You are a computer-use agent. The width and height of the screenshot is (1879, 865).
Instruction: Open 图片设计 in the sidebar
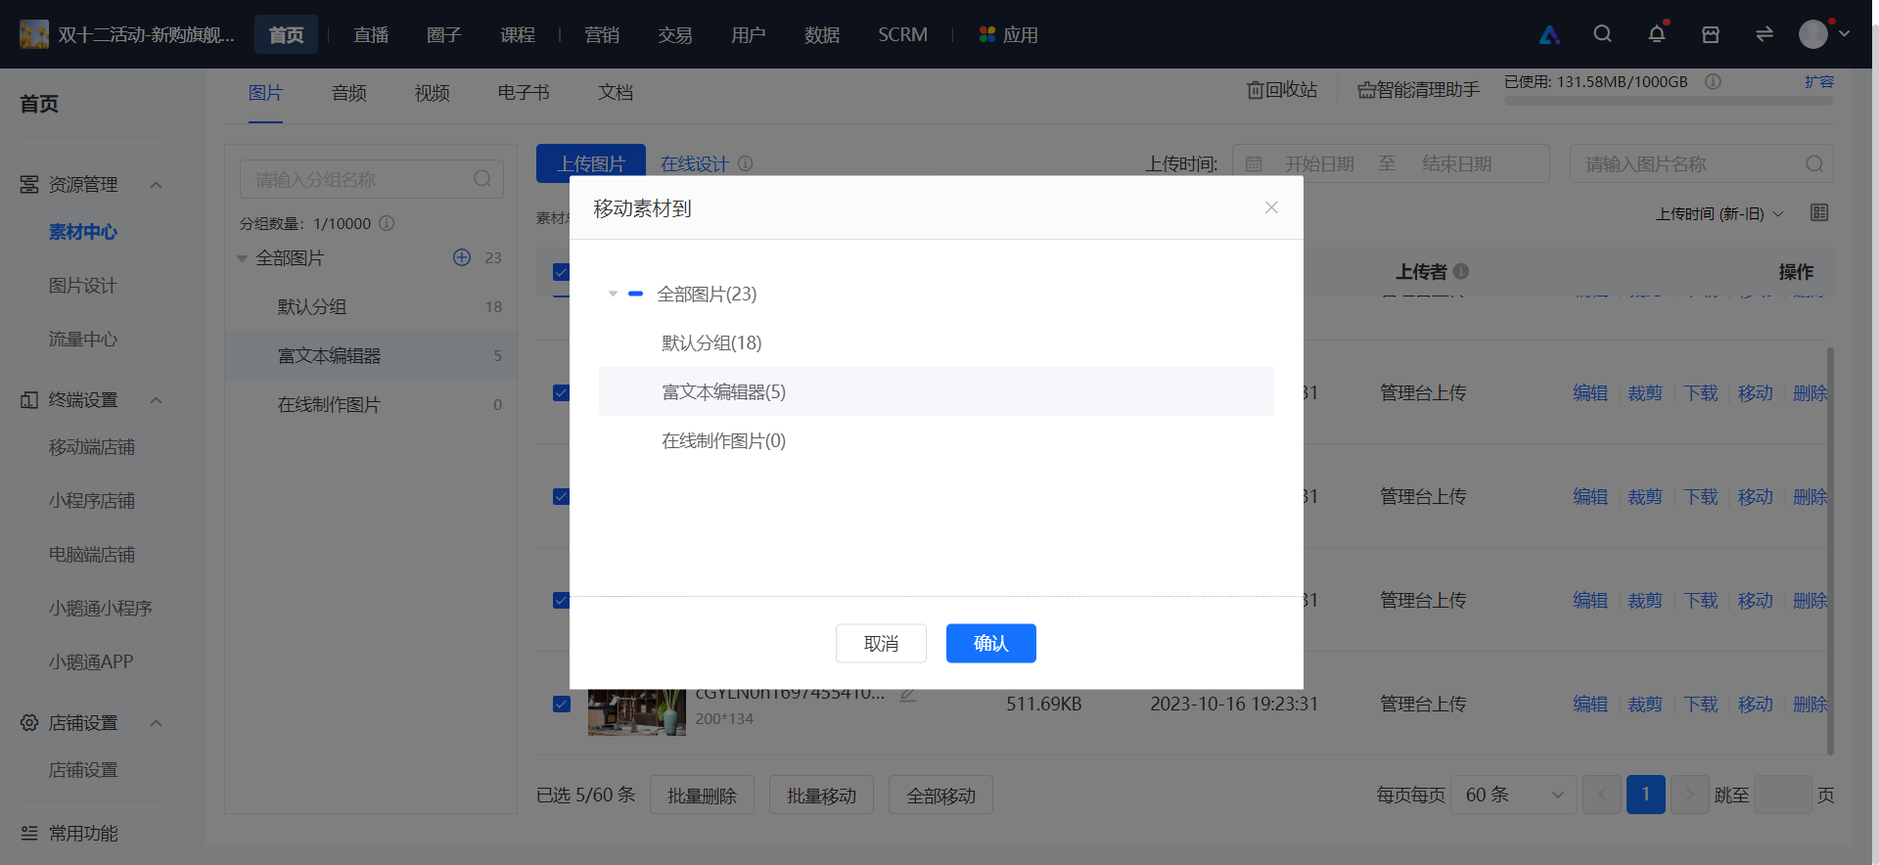(x=83, y=286)
